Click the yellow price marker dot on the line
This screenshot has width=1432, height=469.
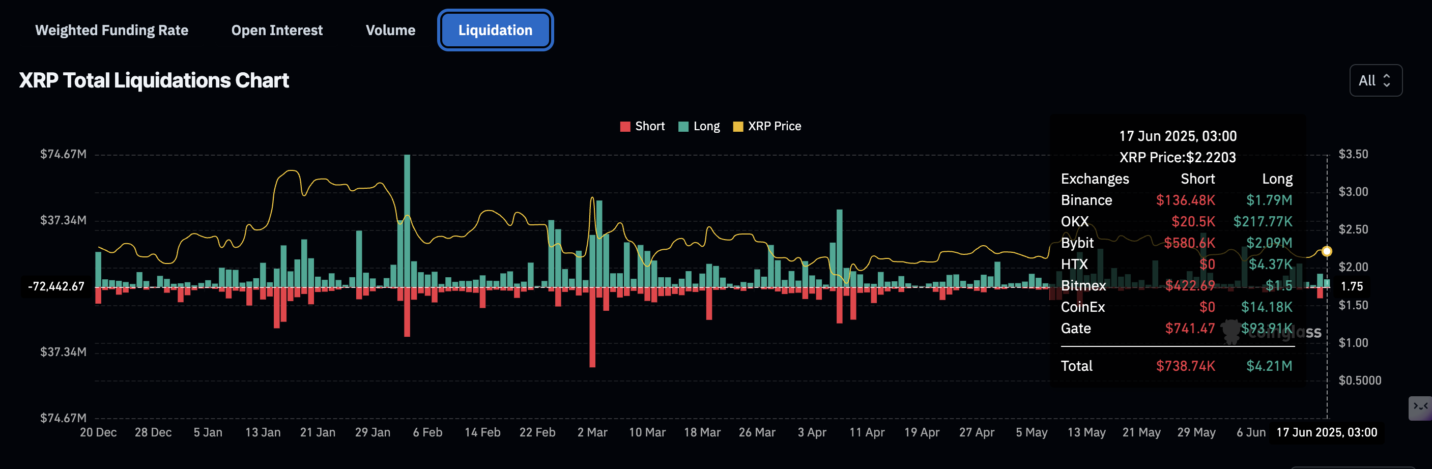coord(1326,251)
